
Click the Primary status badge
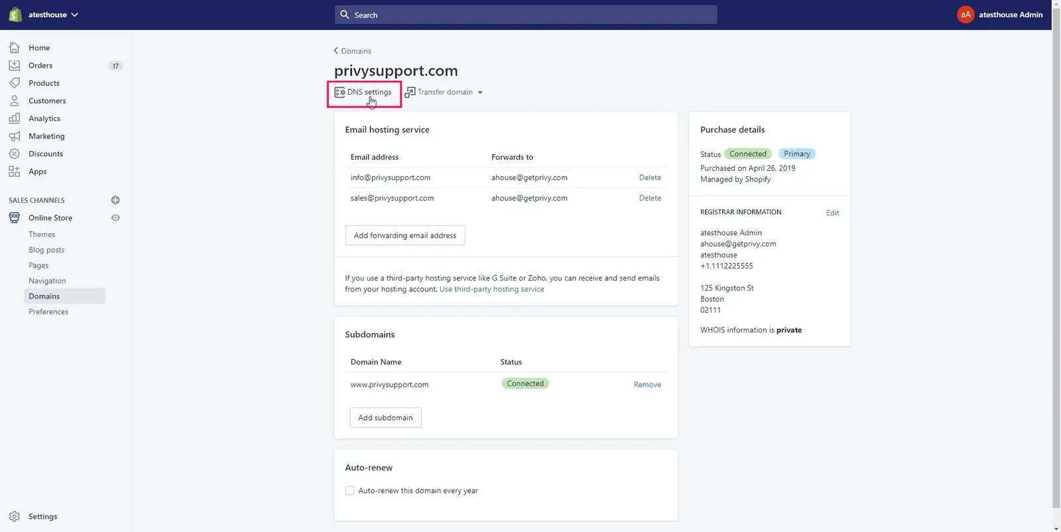(797, 154)
